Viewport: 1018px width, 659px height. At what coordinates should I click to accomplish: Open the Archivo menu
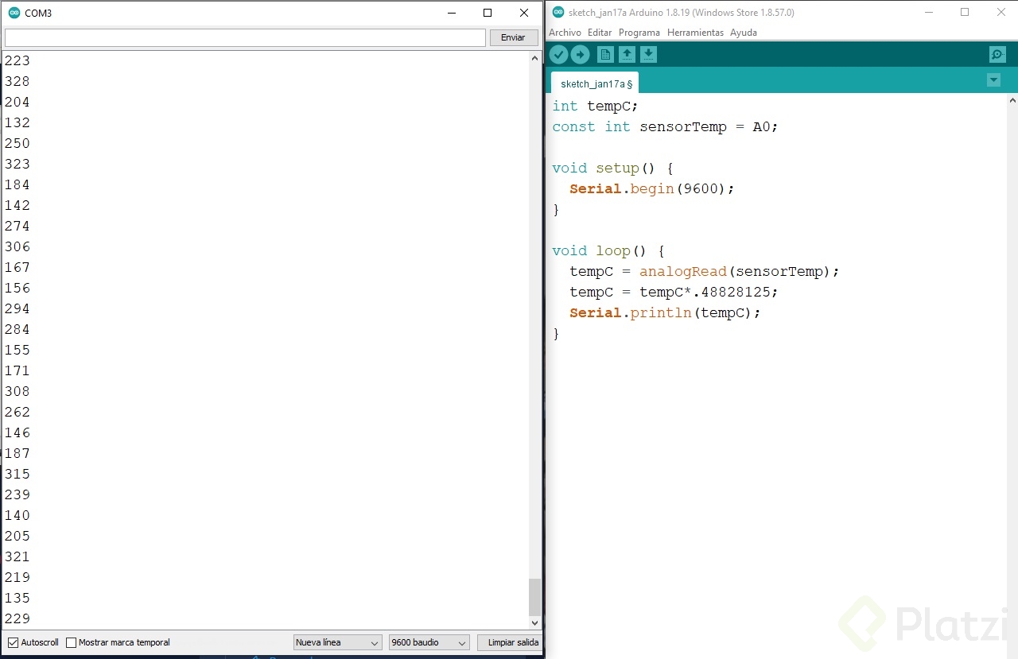(565, 33)
